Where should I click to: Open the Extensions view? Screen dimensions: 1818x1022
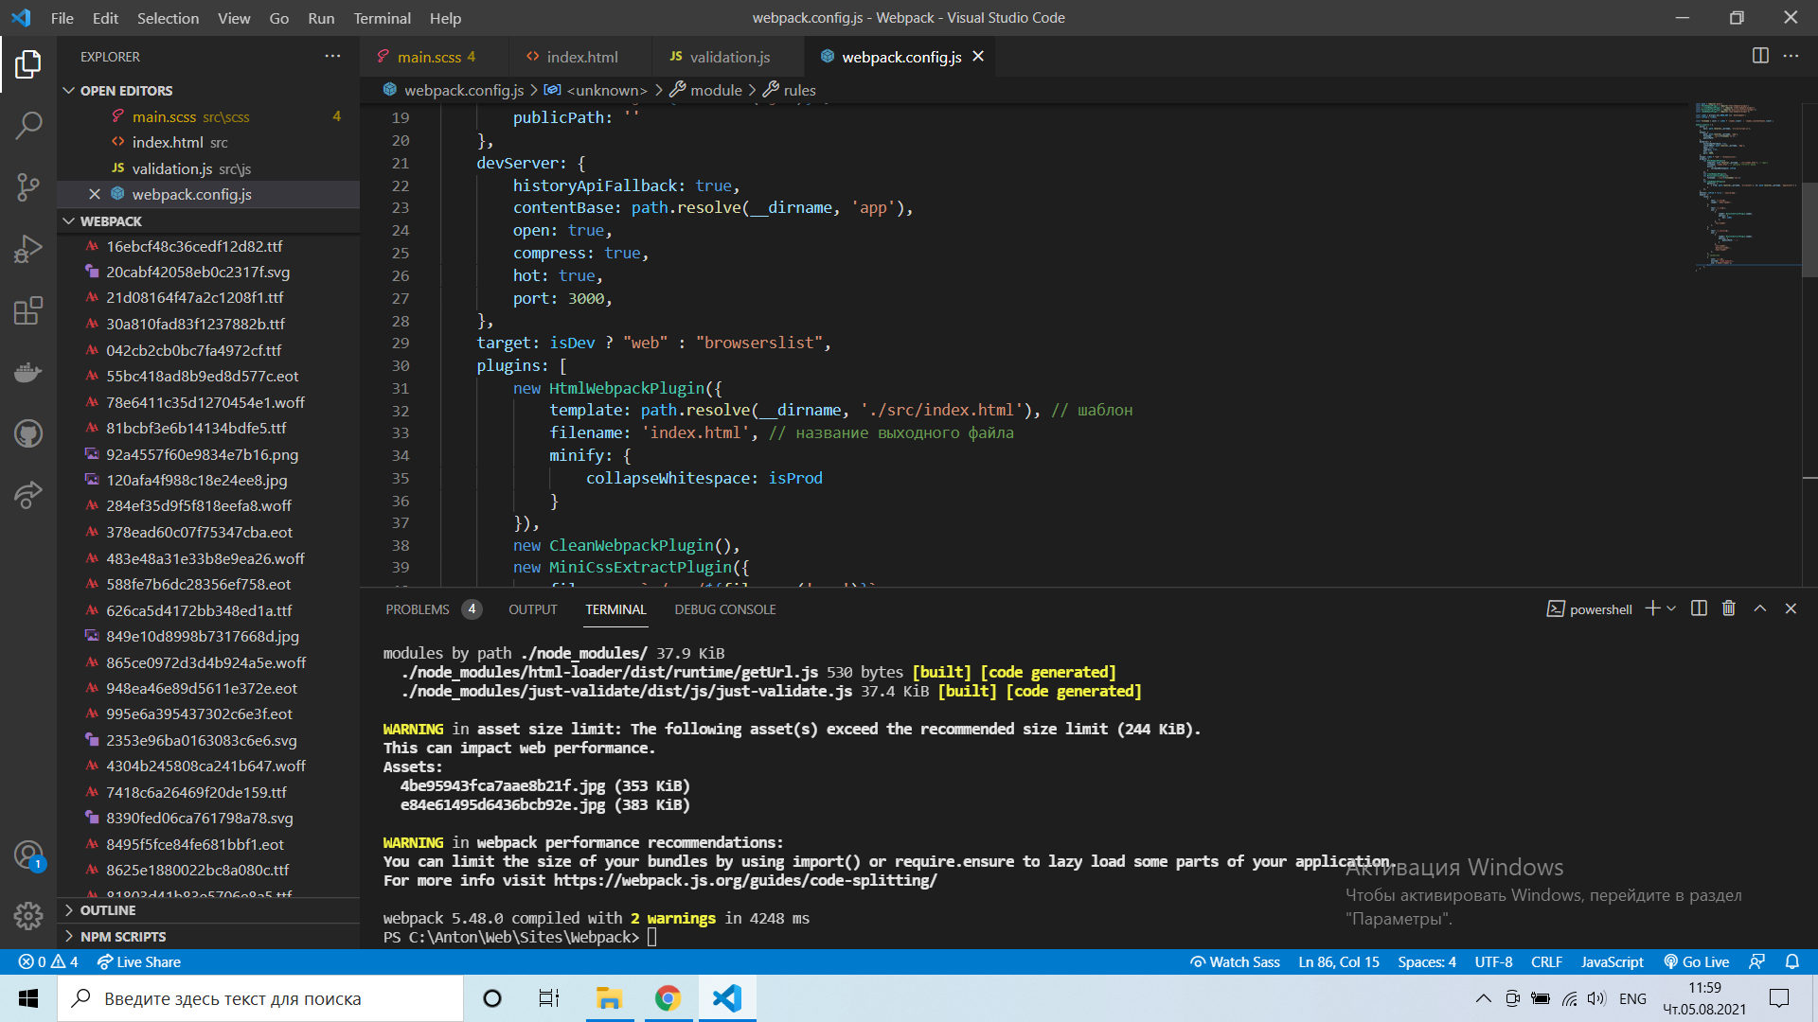28,310
